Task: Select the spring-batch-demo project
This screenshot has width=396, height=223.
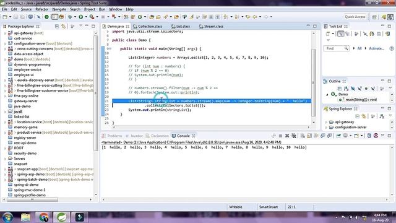Action: pyautogui.click(x=32, y=180)
